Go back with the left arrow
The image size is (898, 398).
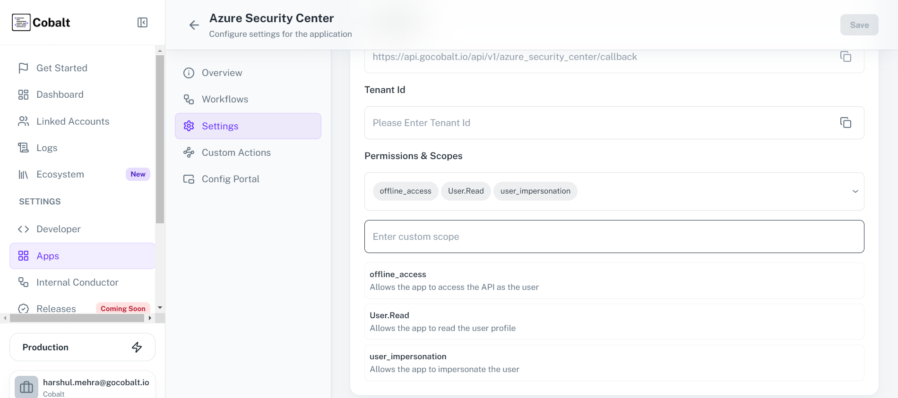click(x=194, y=25)
